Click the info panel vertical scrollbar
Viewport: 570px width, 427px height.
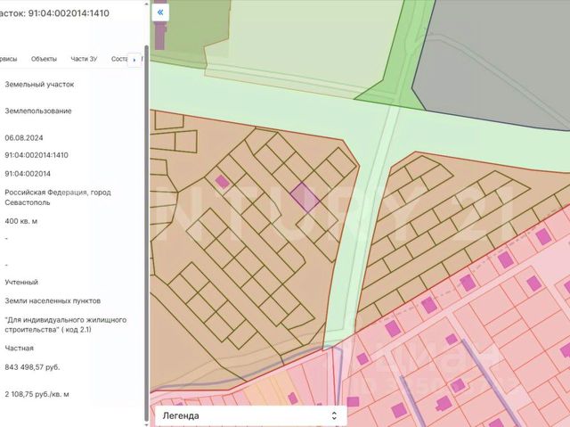tap(146, 233)
